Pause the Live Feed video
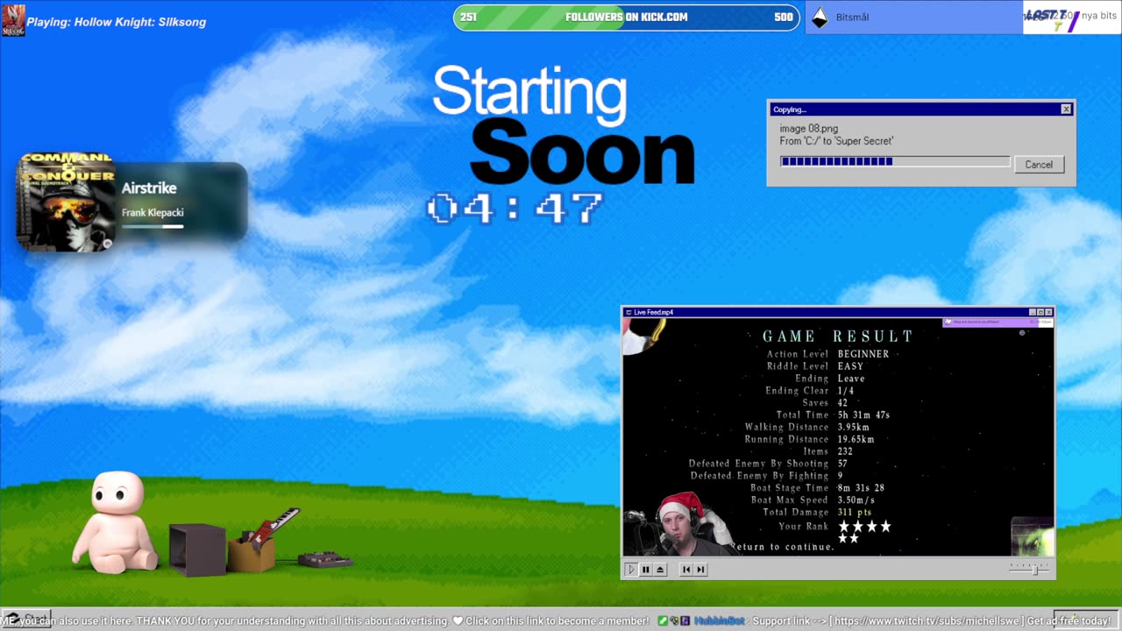The image size is (1122, 631). 645,569
